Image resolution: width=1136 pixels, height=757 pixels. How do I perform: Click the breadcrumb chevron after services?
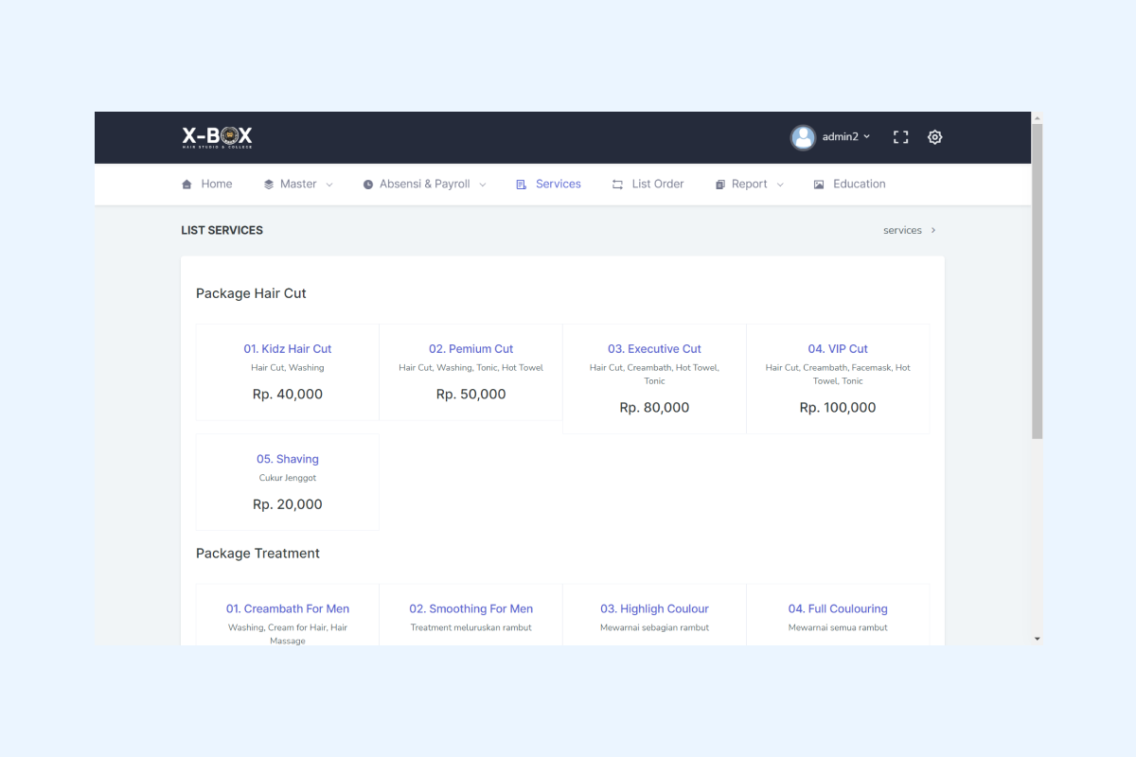pyautogui.click(x=933, y=230)
